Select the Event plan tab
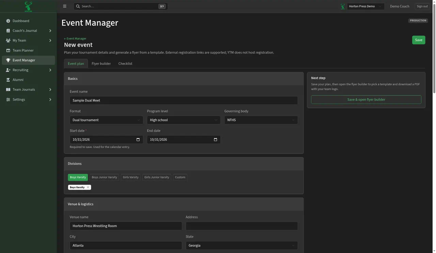The width and height of the screenshot is (436, 253). tap(76, 64)
